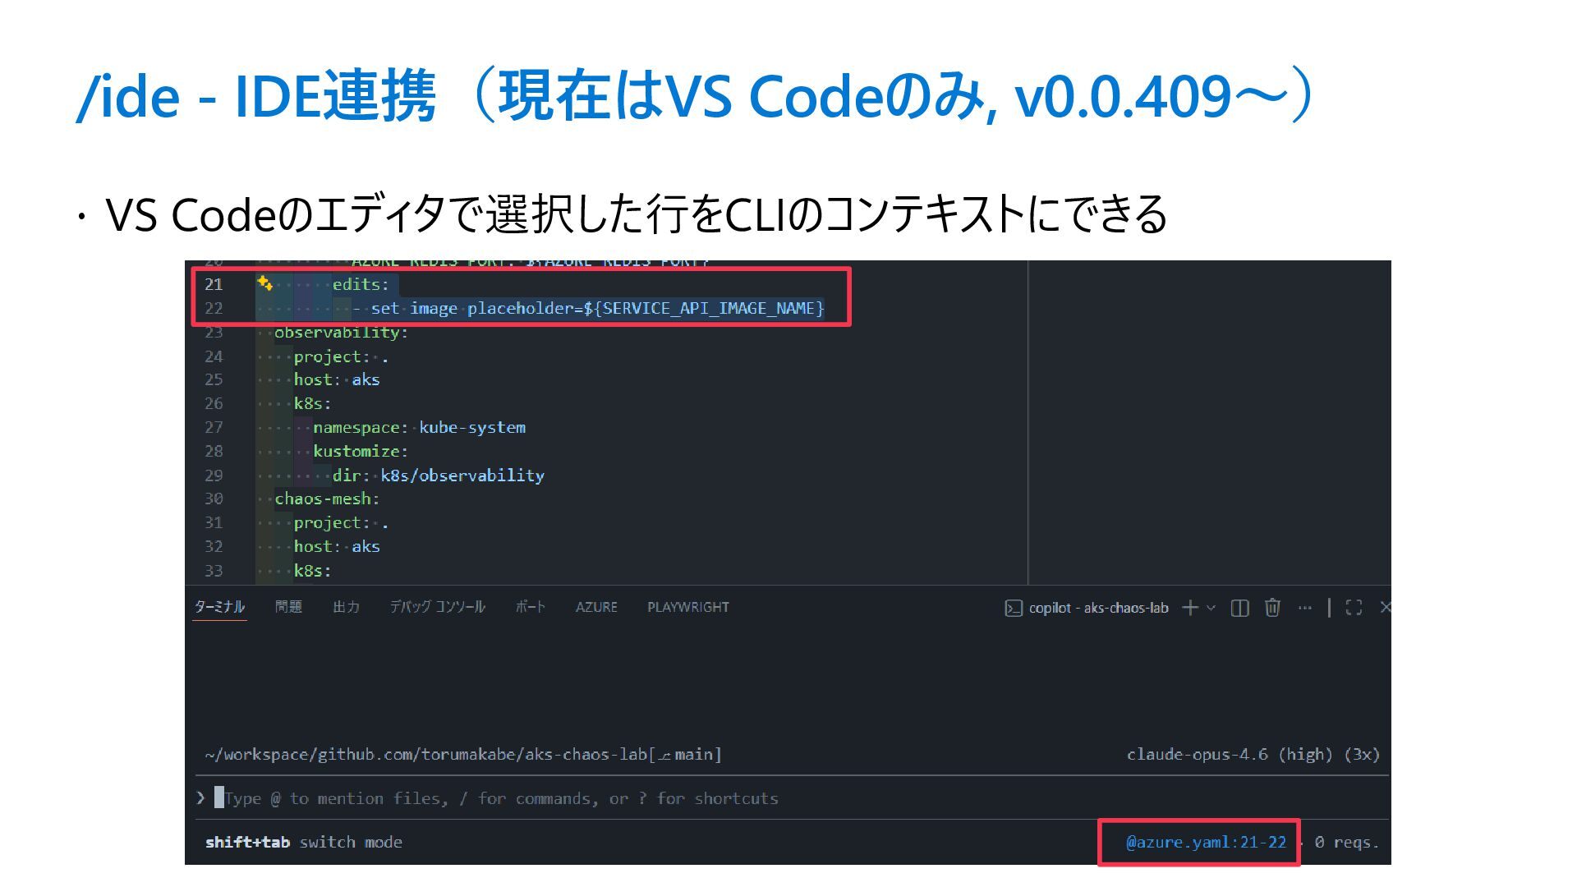Click the Copilot sparkle icon on line 21
The height and width of the screenshot is (887, 1577).
coord(264,283)
